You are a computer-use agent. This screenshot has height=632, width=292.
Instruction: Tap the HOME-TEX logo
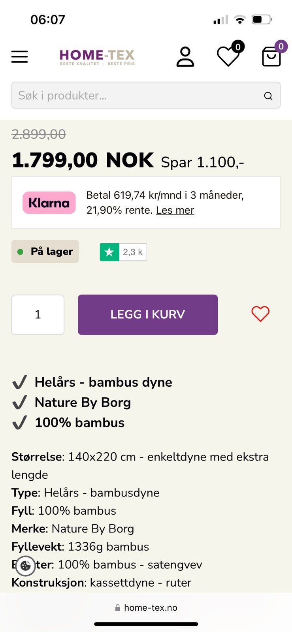pyautogui.click(x=97, y=57)
